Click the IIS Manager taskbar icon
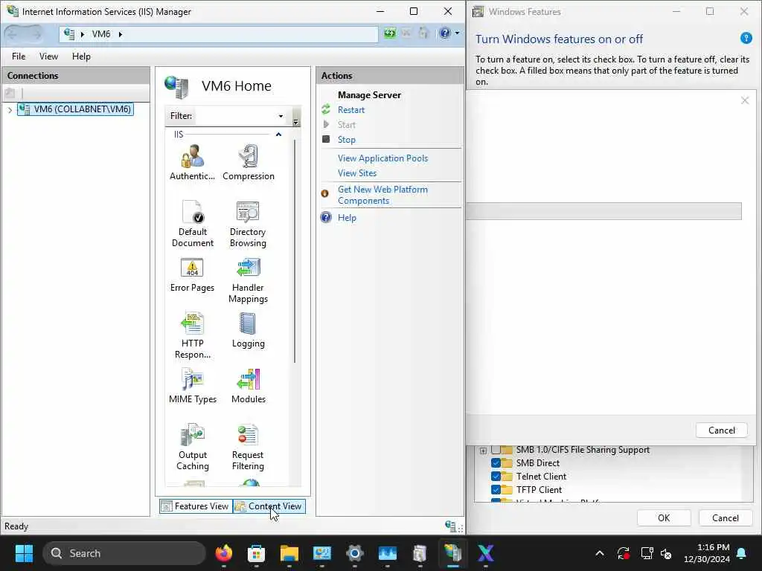The width and height of the screenshot is (762, 571). point(452,553)
